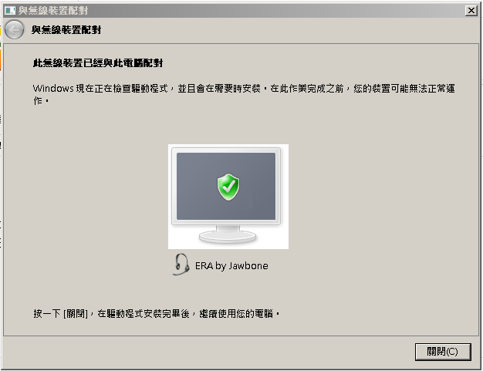Click the green shield checkmark icon
The width and height of the screenshot is (483, 371).
point(228,187)
